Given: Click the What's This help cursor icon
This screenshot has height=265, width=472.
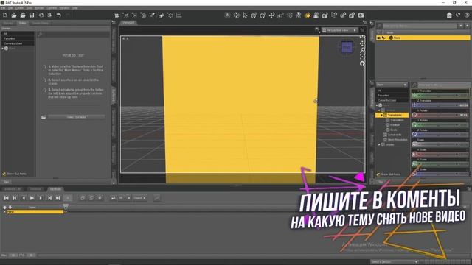Looking at the screenshot, I should 458,15.
